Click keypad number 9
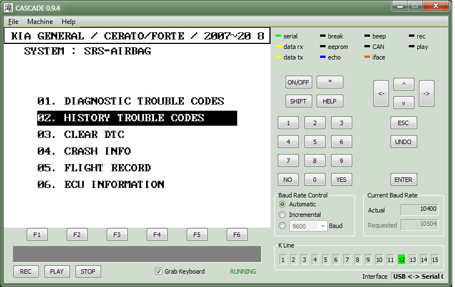This screenshot has width=455, height=287. pyautogui.click(x=342, y=161)
